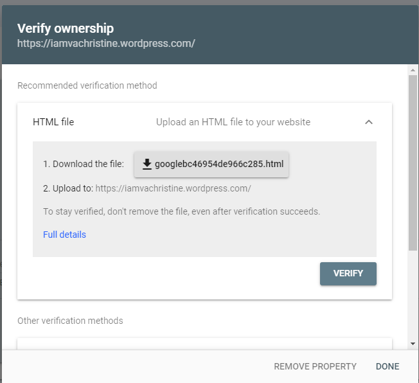
Task: Click the 'Recommended verification method' label
Action: [x=87, y=85]
